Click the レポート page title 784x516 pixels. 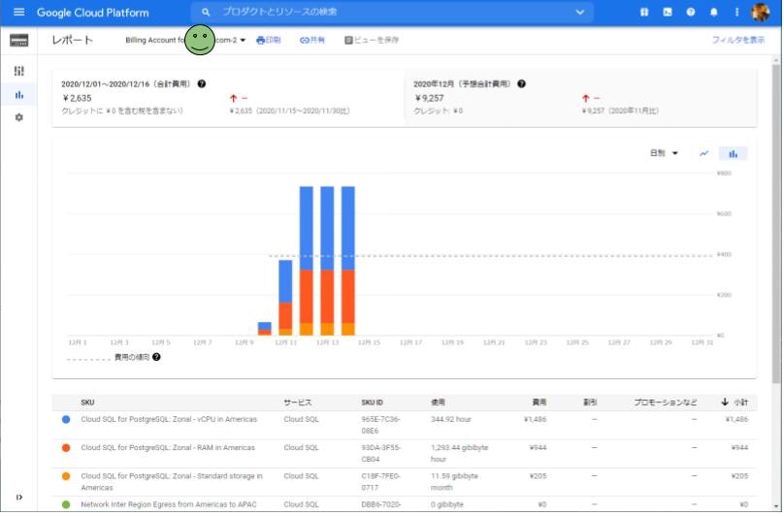coord(73,40)
